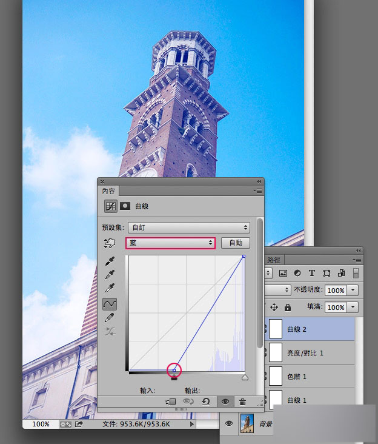Toggle visibility of the 背景 layer
Screen dimensions: 378x444
tap(229, 423)
